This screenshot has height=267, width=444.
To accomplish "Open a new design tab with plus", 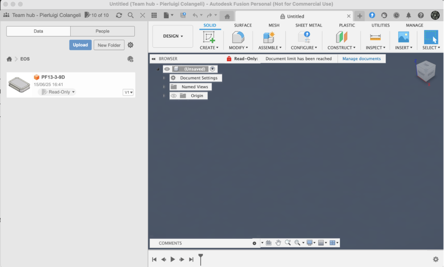I will pos(359,16).
